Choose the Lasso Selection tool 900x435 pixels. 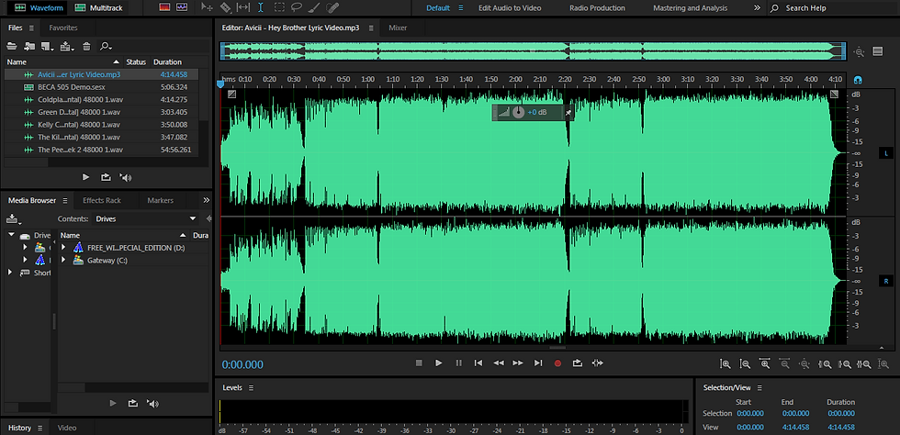pyautogui.click(x=297, y=7)
